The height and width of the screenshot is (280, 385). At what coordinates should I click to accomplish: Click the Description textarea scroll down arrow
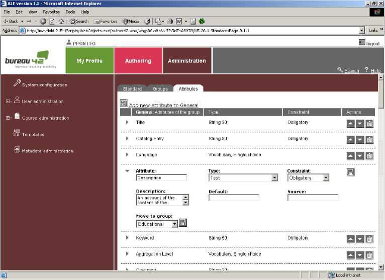pos(185,203)
